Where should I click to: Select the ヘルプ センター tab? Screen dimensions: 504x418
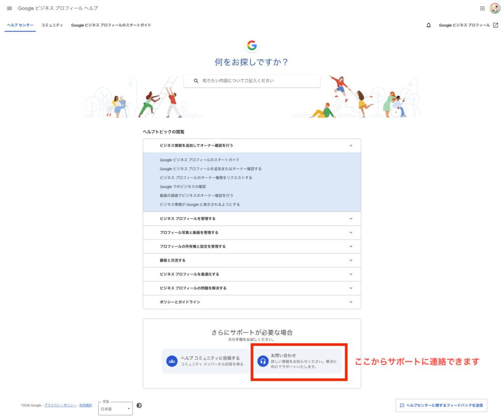(x=20, y=25)
